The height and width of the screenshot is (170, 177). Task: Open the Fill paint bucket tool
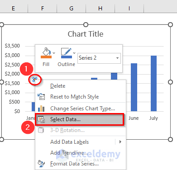pos(46,53)
